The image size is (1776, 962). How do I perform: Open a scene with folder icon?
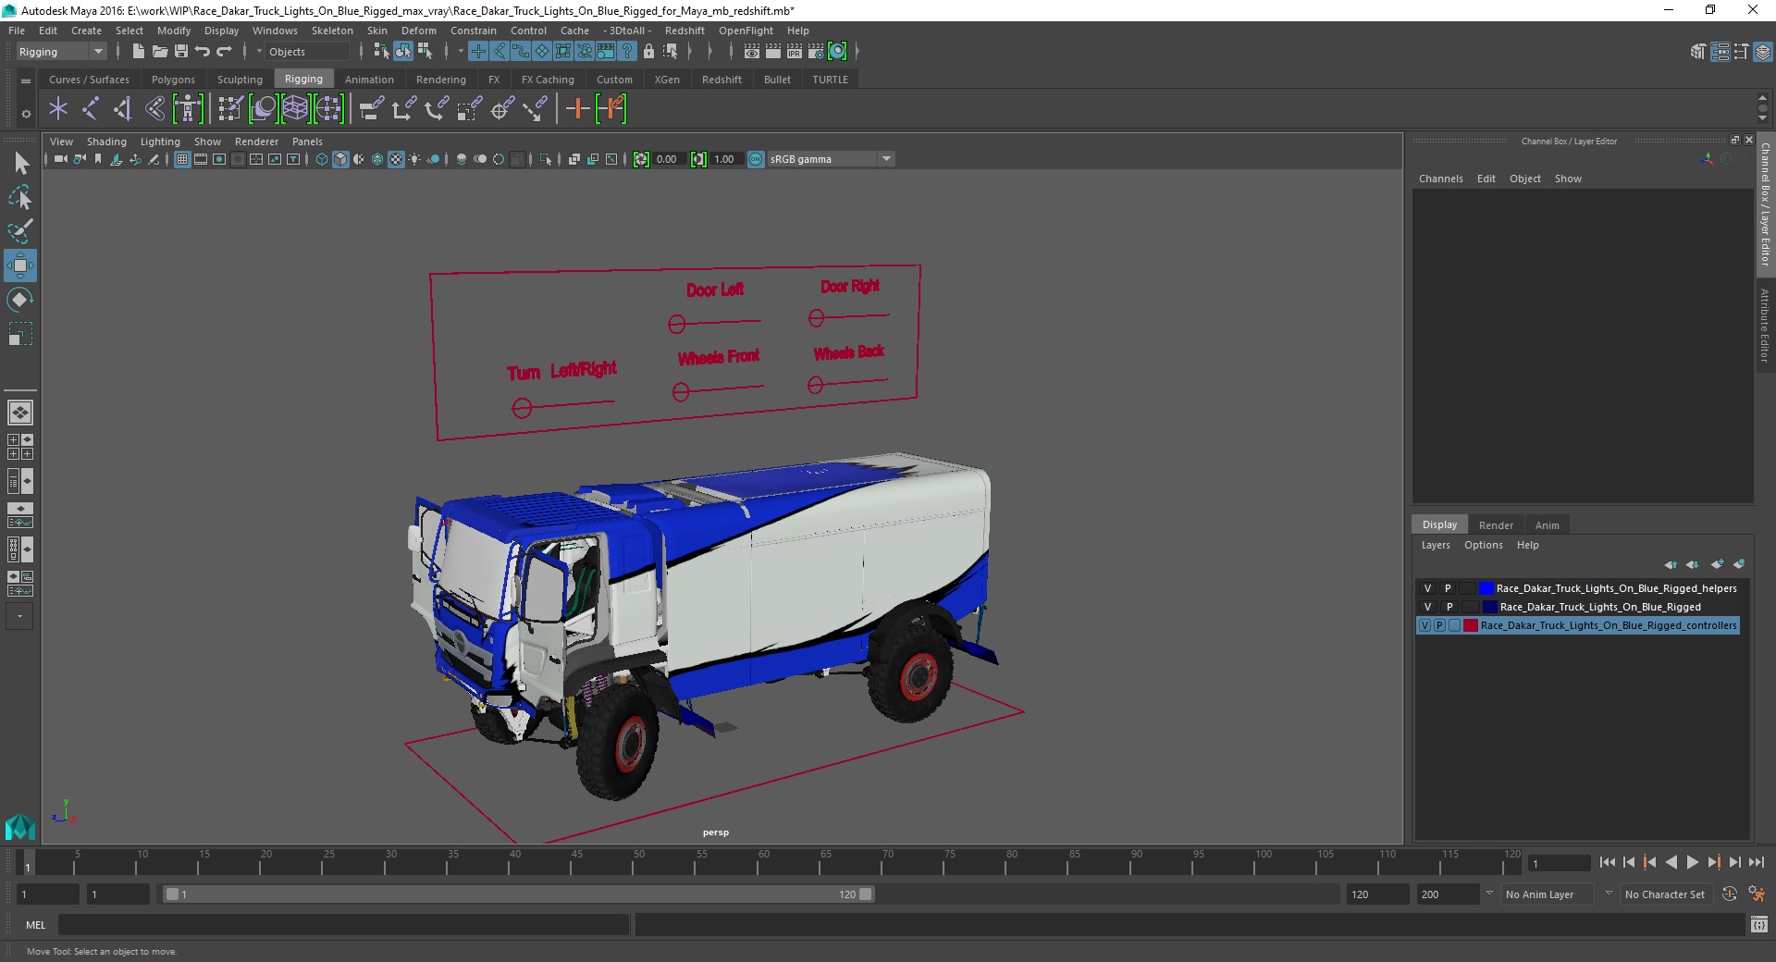pos(159,52)
